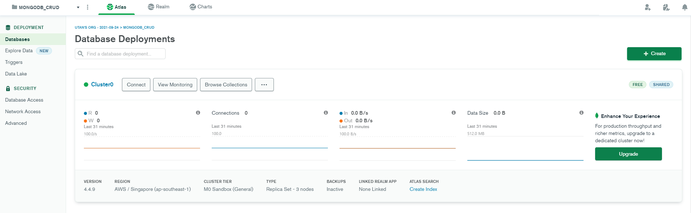Click the network In/Out chart graph
The image size is (691, 213).
pyautogui.click(x=398, y=148)
